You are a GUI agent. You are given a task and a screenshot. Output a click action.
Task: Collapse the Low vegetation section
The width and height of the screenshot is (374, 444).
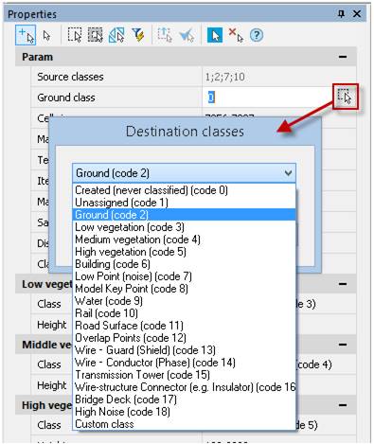(x=343, y=284)
